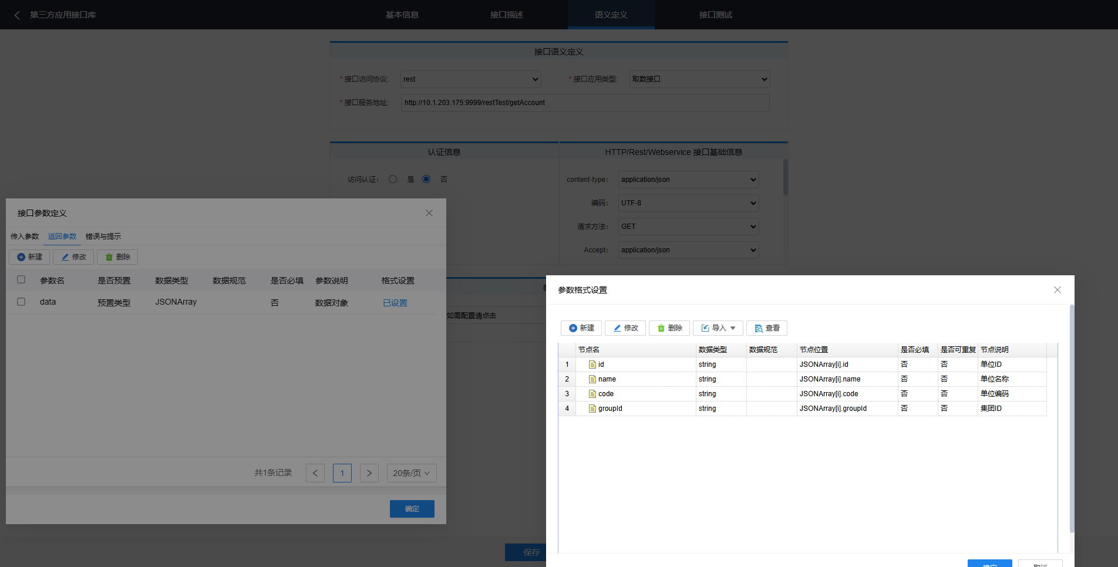Image resolution: width=1118 pixels, height=567 pixels.
Task: Select the groupId node file icon
Action: (x=592, y=409)
